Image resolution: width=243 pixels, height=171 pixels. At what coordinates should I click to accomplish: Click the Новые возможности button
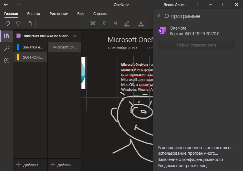(x=196, y=45)
